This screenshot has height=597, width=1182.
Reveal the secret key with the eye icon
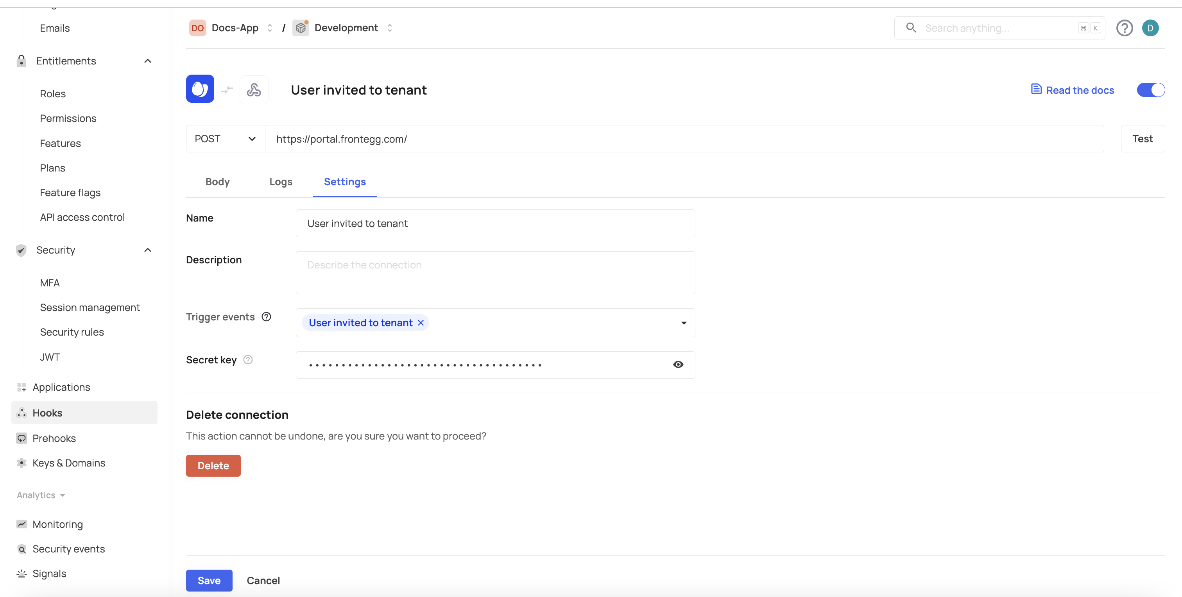[678, 365]
